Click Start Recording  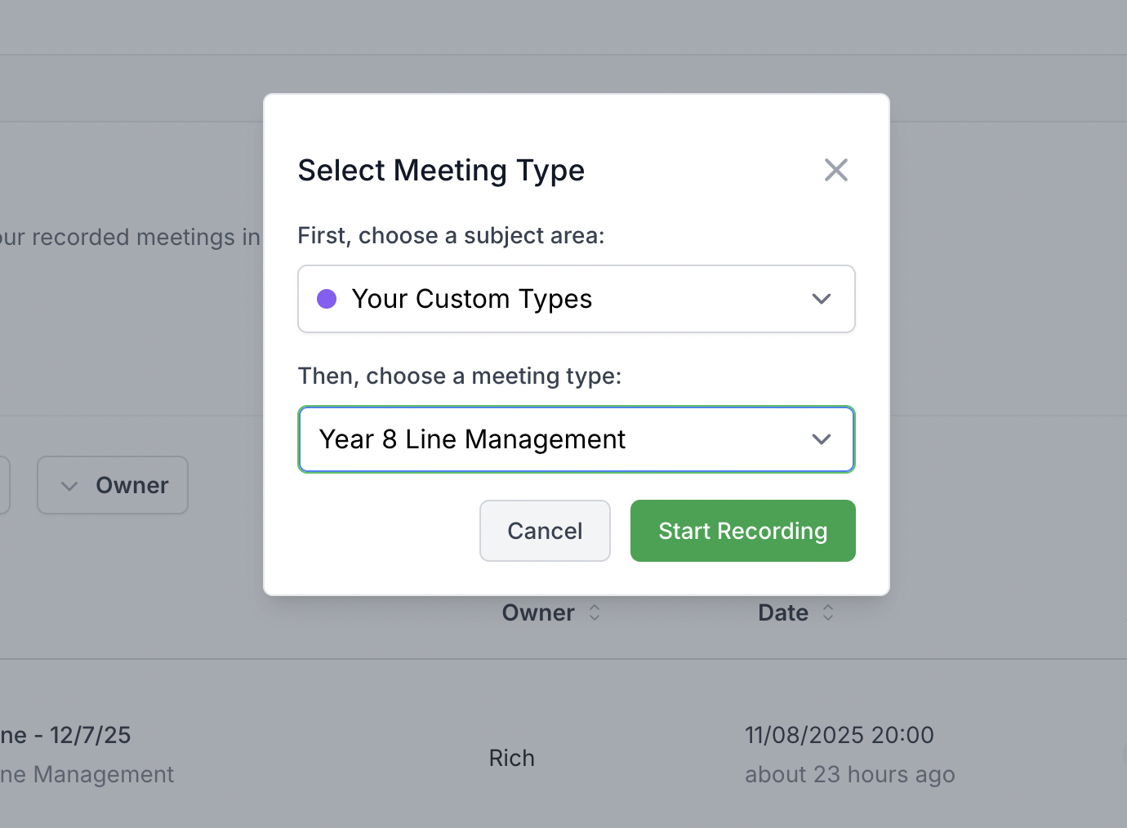point(742,531)
